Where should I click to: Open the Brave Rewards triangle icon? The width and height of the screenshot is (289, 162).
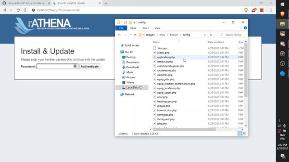click(254, 10)
